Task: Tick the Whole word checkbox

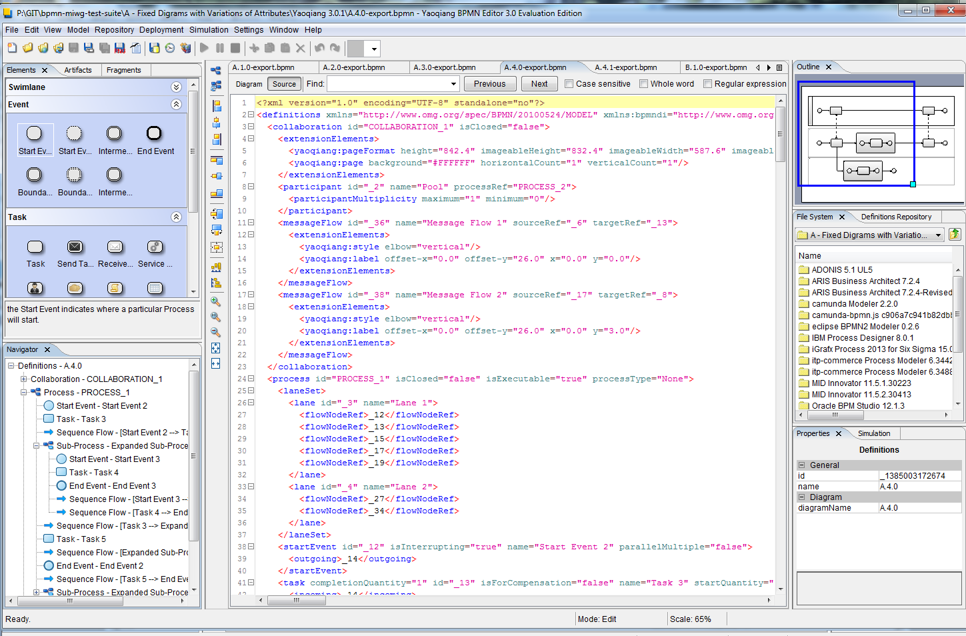Action: (643, 84)
